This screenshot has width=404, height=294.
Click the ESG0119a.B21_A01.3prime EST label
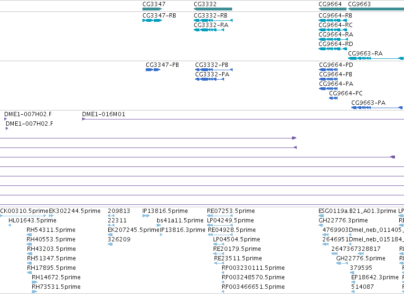click(x=357, y=211)
